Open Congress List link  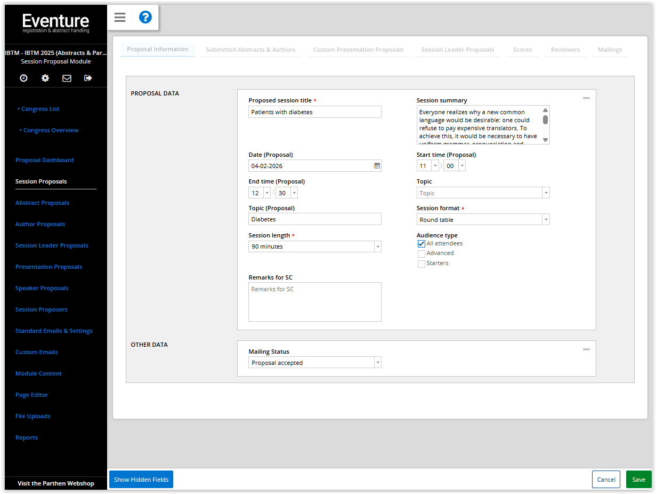41,109
